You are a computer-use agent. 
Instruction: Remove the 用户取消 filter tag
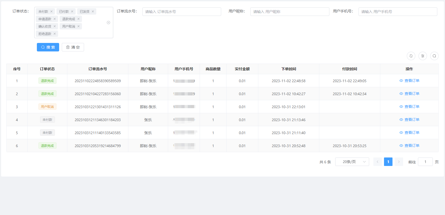(78, 27)
